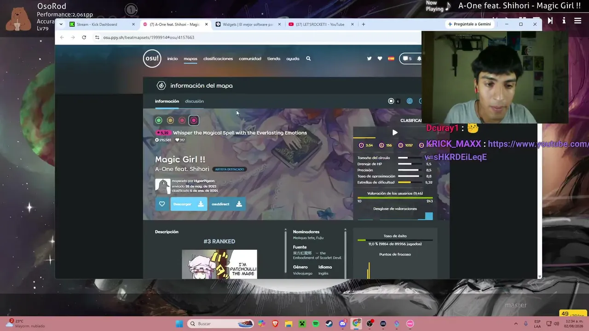
Task: Open osu! game icon in the taskbar
Action: (410, 324)
